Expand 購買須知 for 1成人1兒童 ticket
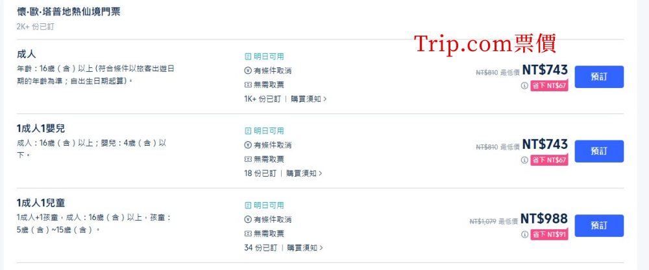This screenshot has height=270, width=649. (x=305, y=248)
